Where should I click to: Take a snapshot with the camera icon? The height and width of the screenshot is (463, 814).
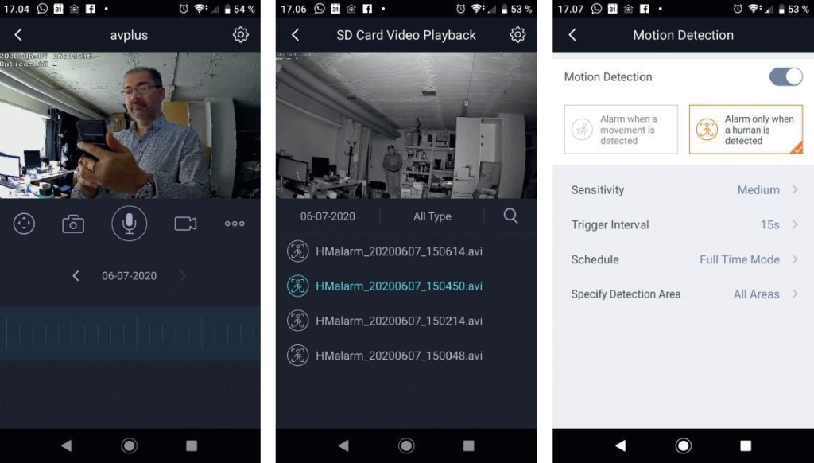[x=73, y=224]
